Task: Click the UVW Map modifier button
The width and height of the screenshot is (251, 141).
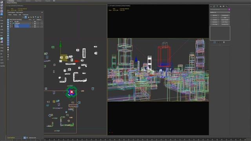Action: click(215, 24)
